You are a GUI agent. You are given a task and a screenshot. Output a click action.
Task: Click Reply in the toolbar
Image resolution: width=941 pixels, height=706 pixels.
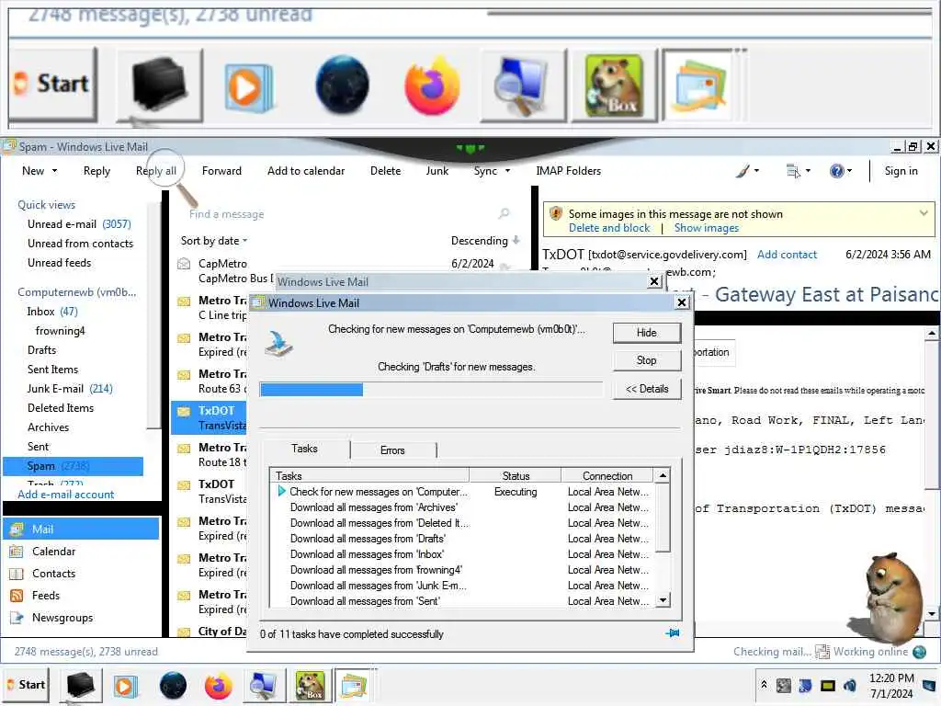96,171
